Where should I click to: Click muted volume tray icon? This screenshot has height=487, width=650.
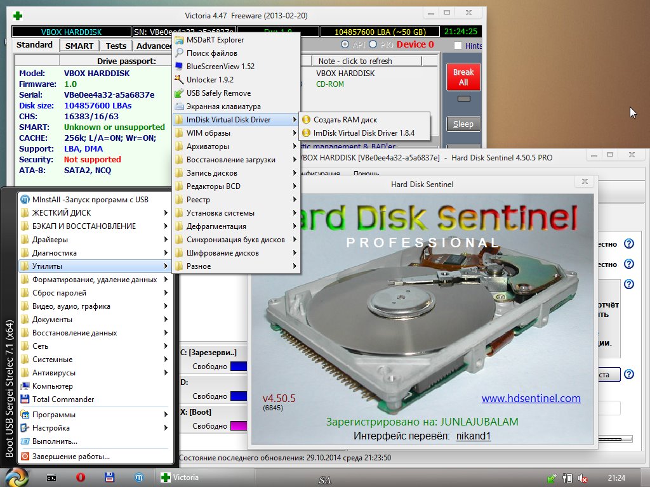582,478
